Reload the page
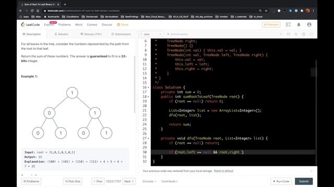This screenshot has width=334, height=187. coord(32,10)
